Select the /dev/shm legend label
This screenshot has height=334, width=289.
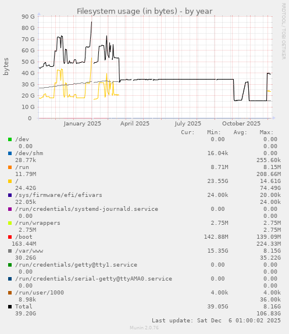29,153
